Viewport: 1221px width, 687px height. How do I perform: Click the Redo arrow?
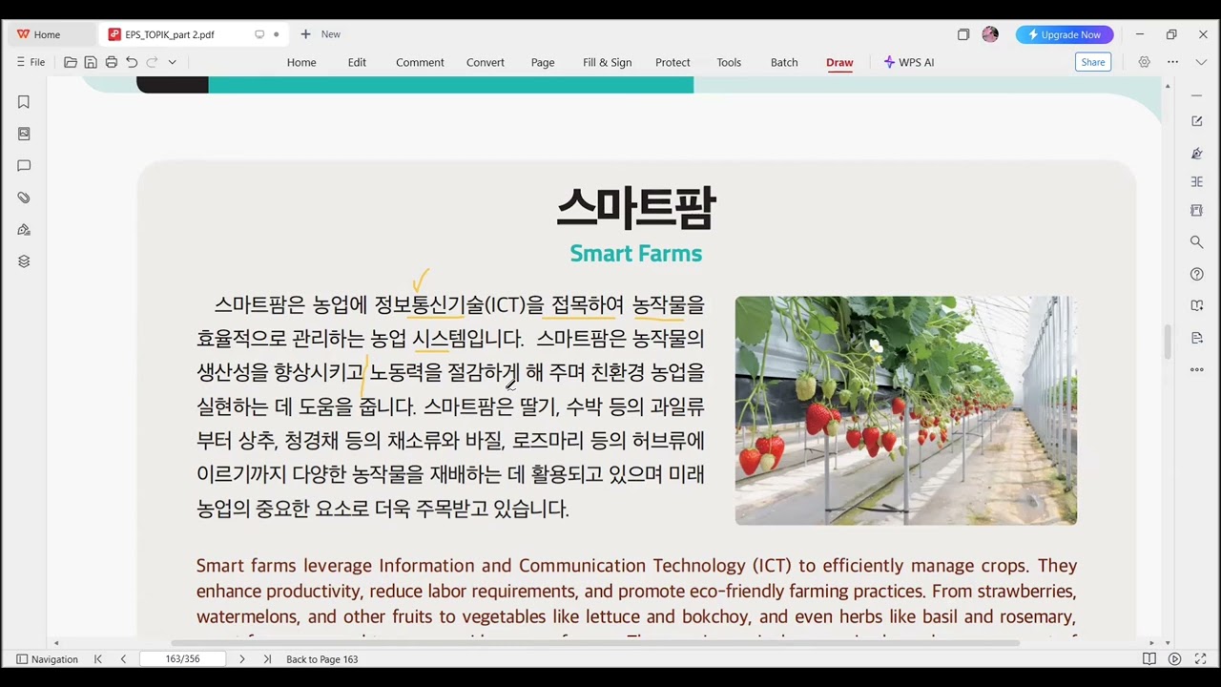click(152, 62)
